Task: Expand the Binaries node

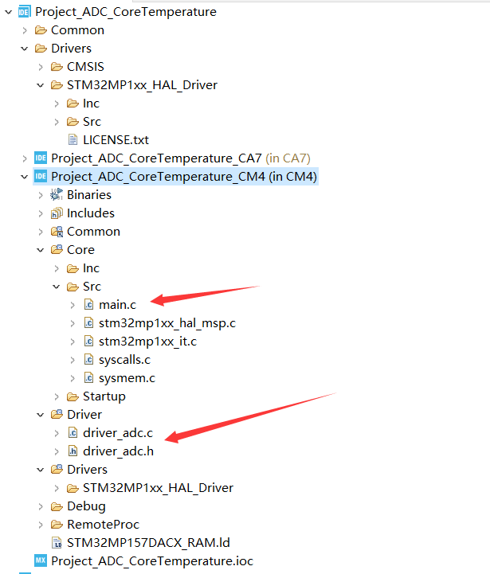Action: click(x=41, y=195)
